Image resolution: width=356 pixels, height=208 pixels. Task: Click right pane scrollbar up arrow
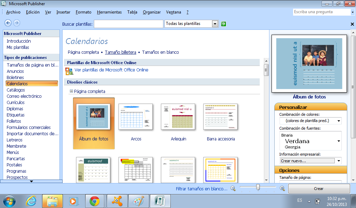coord(353,33)
